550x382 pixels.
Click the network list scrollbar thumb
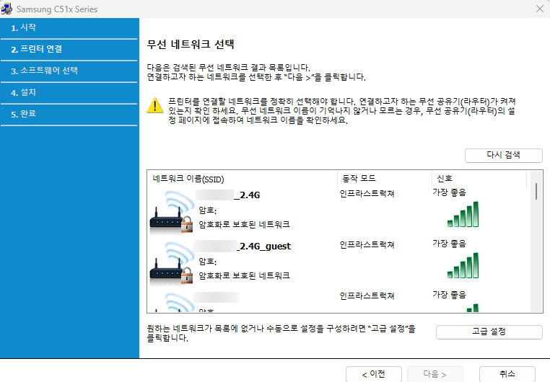(x=536, y=191)
